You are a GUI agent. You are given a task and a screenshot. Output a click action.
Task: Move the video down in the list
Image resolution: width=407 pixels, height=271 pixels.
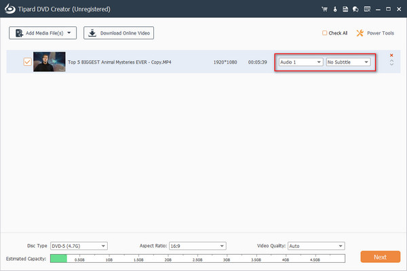391,64
